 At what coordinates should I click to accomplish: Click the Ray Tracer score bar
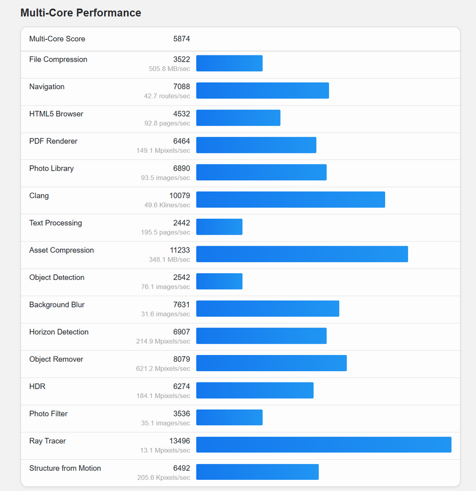[x=323, y=445]
